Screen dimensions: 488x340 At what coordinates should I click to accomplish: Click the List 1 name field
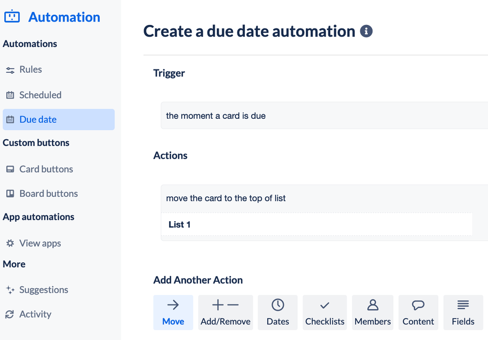coord(318,225)
